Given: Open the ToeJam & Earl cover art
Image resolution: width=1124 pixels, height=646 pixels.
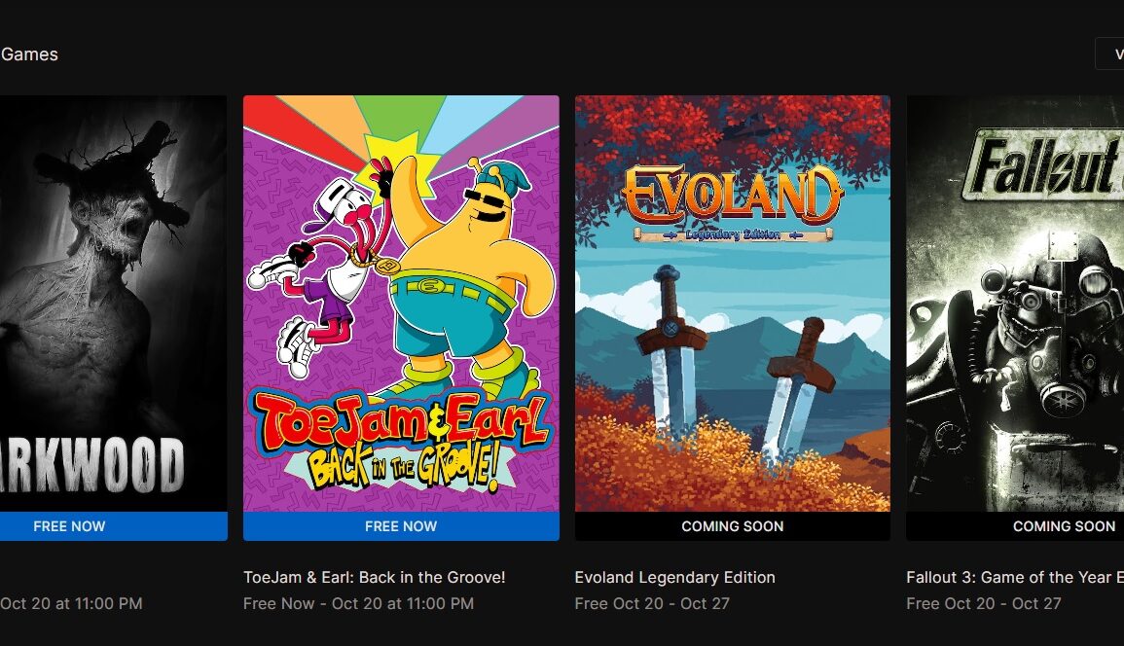Looking at the screenshot, I should click(401, 304).
